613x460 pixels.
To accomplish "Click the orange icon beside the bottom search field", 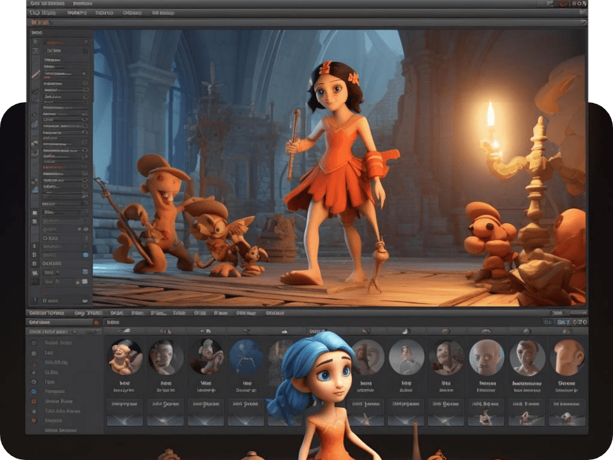I will click(97, 323).
